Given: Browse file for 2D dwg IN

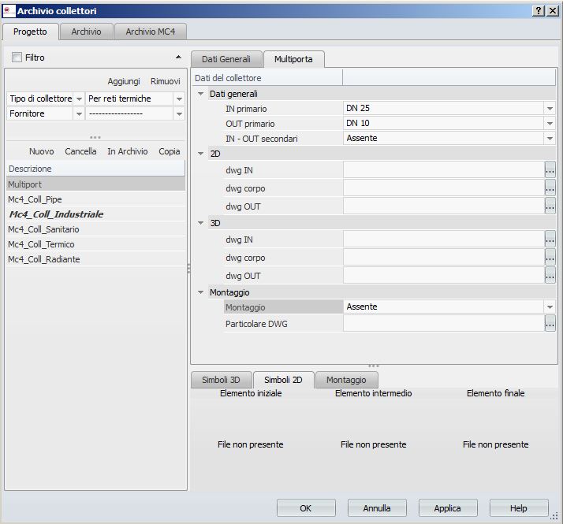Looking at the screenshot, I should pos(550,170).
